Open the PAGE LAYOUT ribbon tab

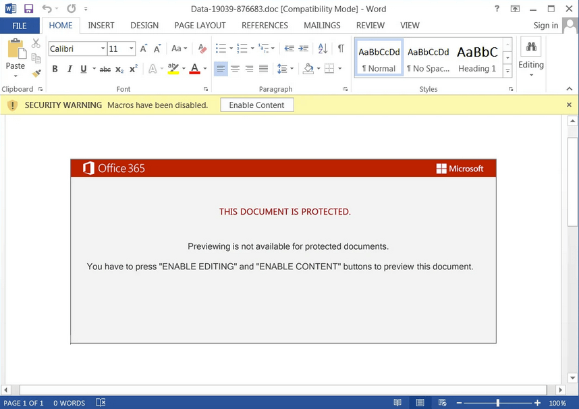coord(200,25)
